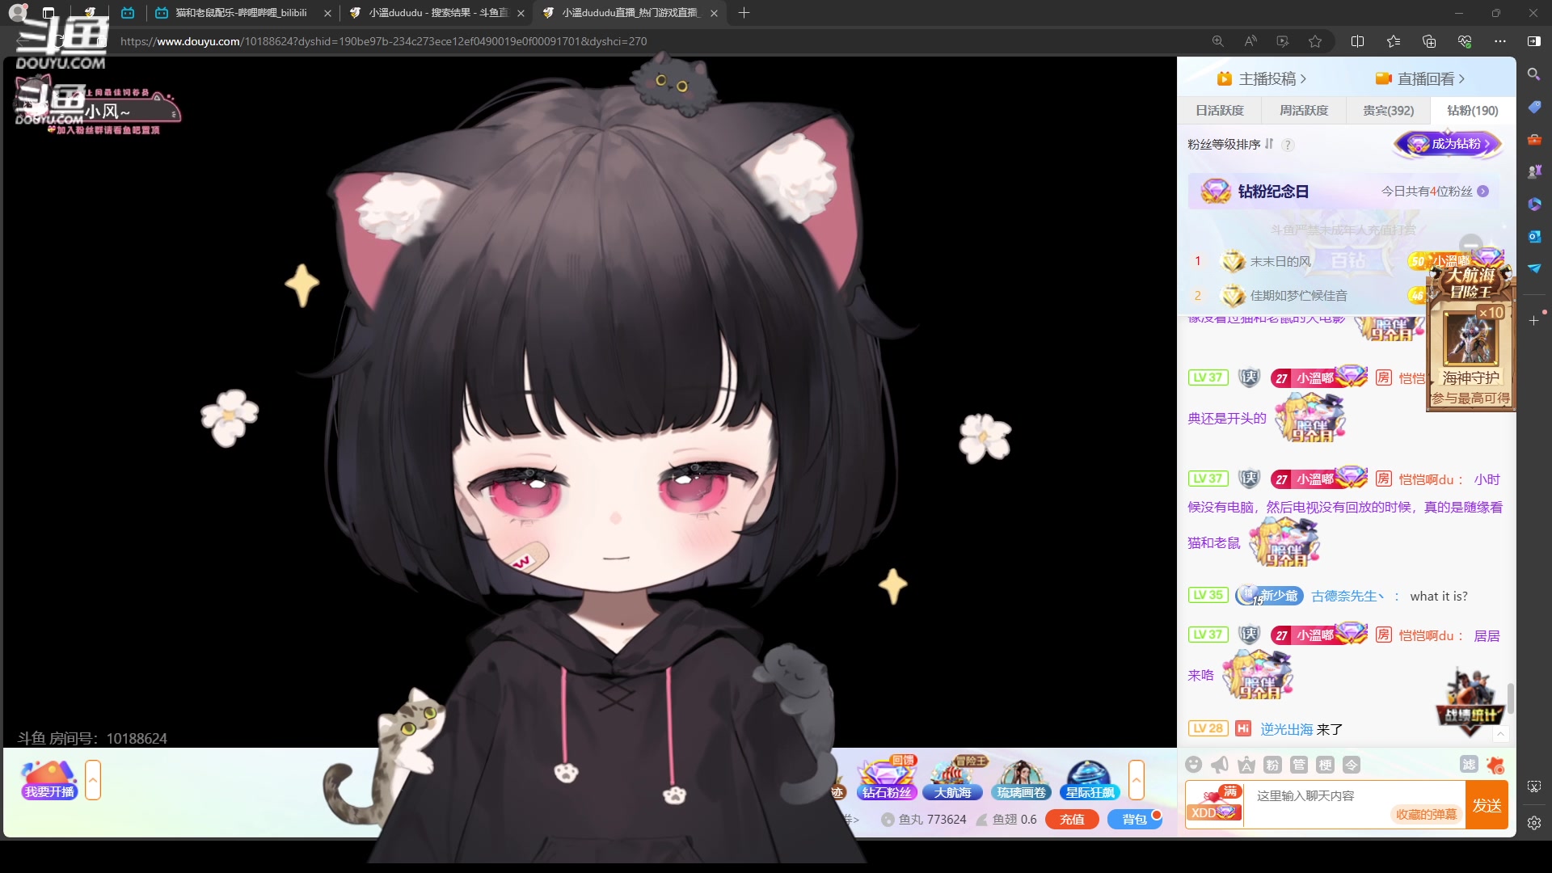Switch to 周活跃度 tab
This screenshot has height=873, width=1552.
pos(1304,110)
